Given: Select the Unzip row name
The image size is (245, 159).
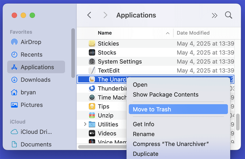Looking at the screenshot, I should click(106, 115).
